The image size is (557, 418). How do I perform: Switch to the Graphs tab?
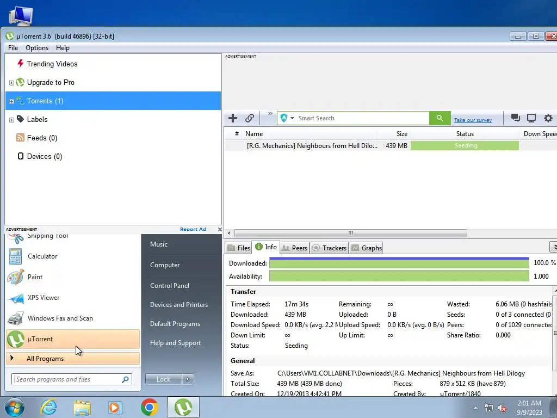(366, 248)
